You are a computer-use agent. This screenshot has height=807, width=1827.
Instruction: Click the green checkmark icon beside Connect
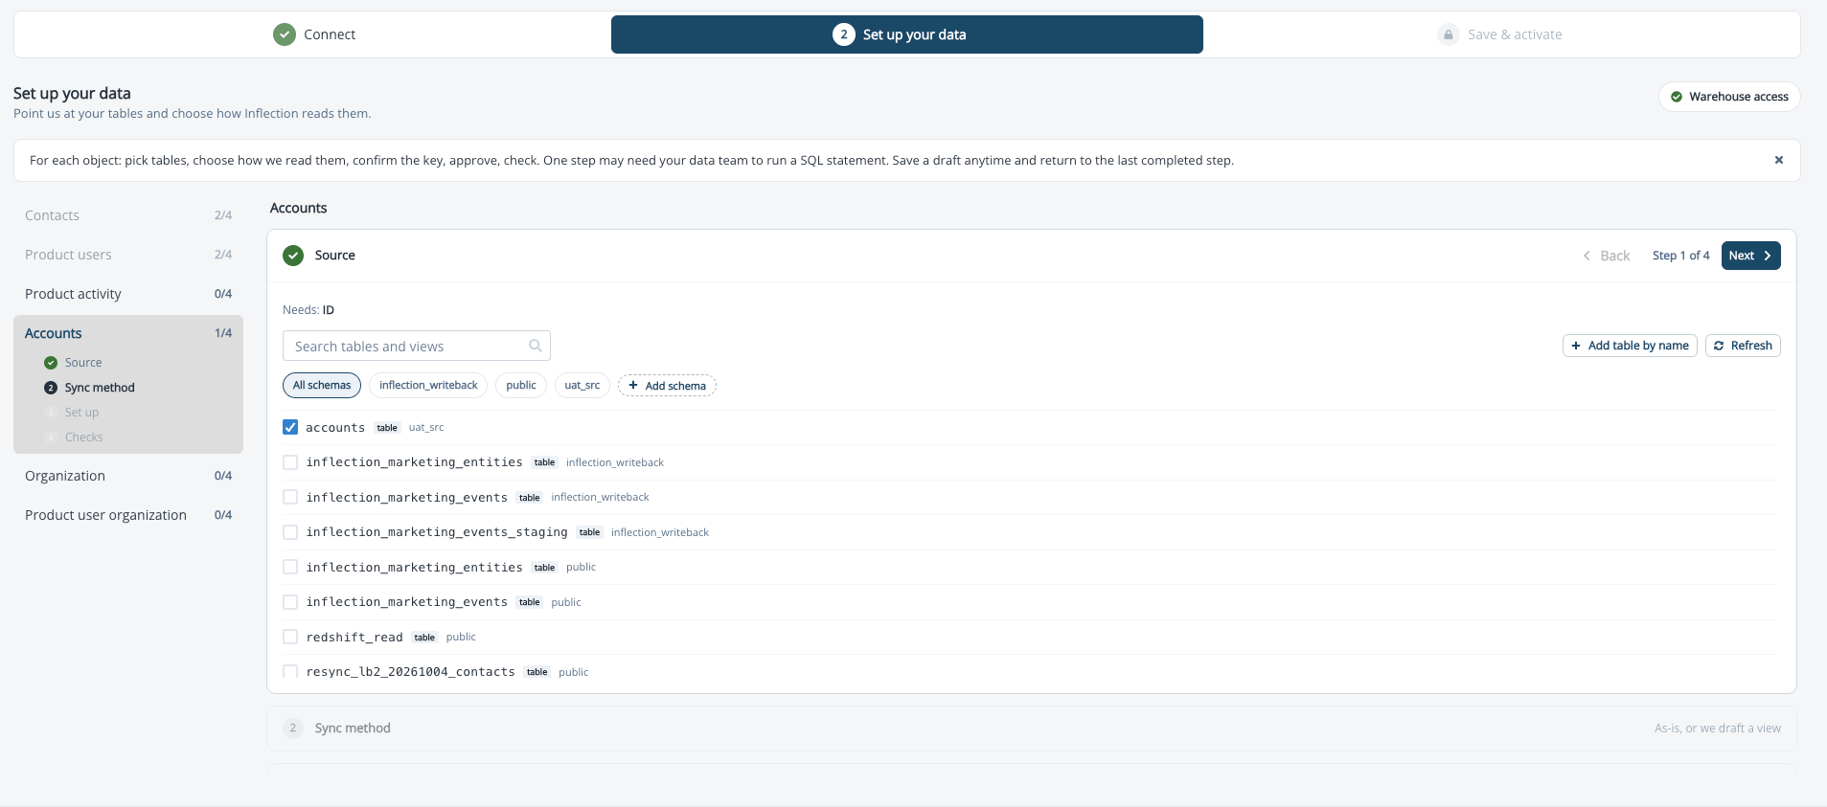tap(285, 34)
